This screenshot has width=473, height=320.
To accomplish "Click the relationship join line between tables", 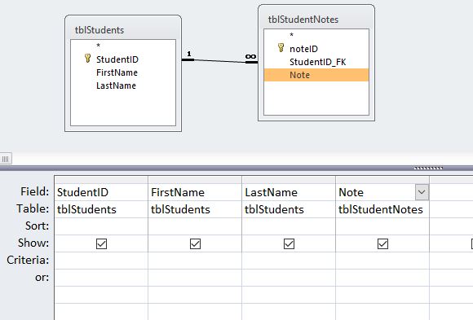I will [219, 61].
